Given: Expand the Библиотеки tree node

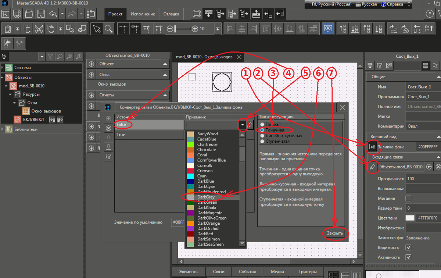Looking at the screenshot, I should [3, 129].
